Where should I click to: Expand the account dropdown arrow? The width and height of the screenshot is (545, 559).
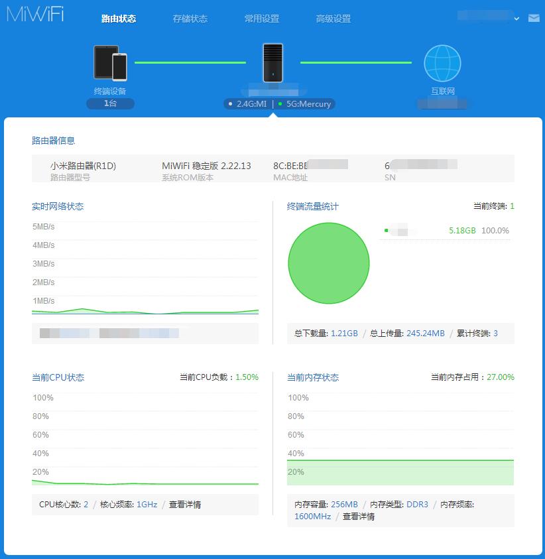[x=516, y=19]
